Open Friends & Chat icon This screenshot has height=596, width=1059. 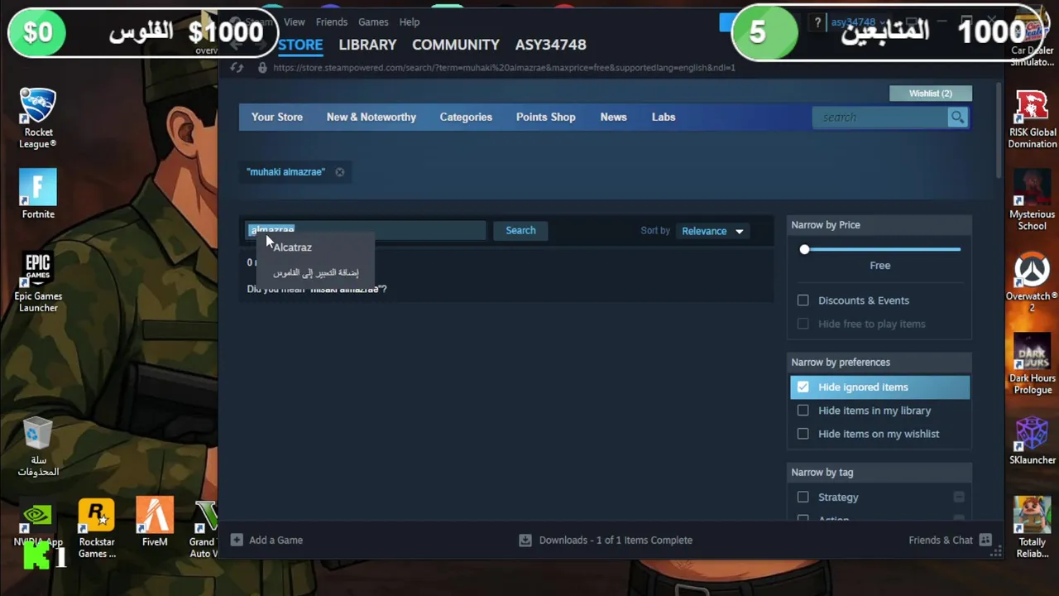click(985, 540)
